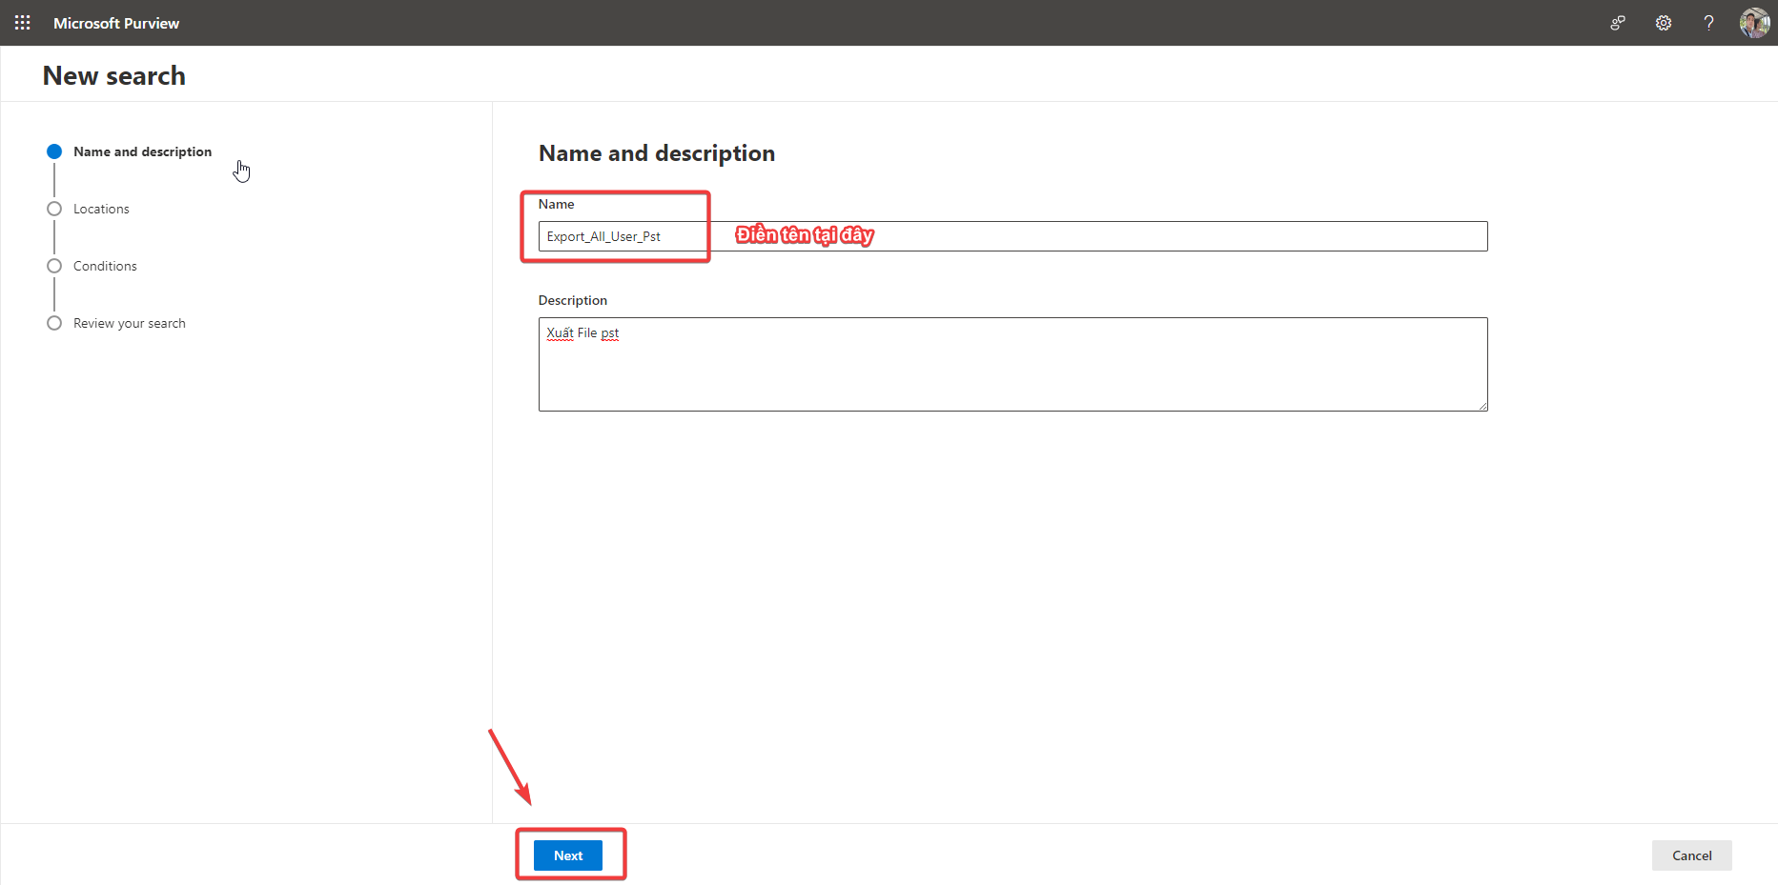
Task: Open the account profile picture menu
Action: [x=1754, y=23]
